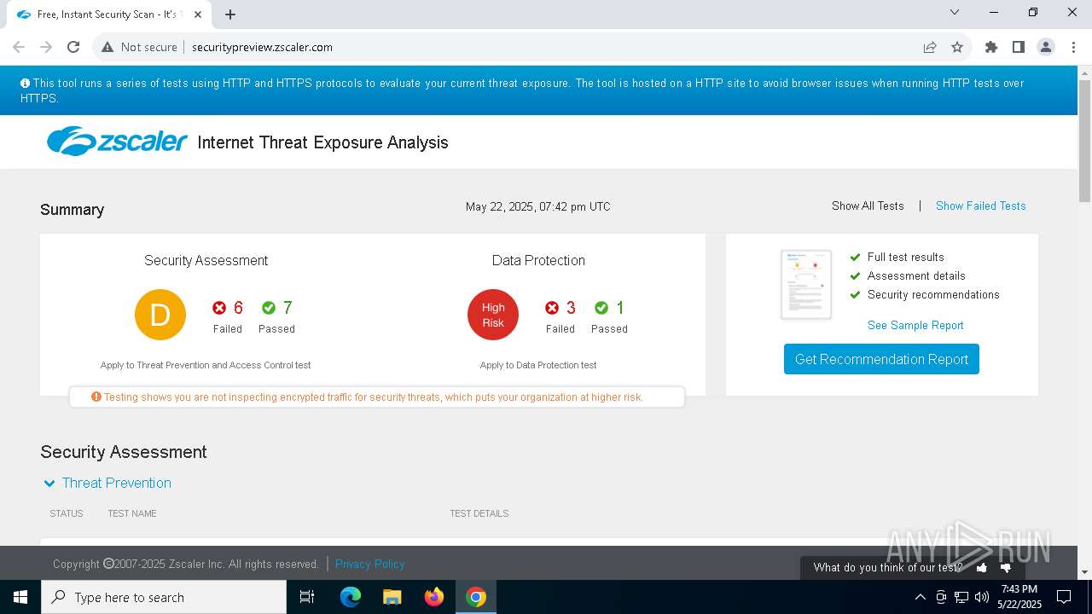Click the D grade security badge
This screenshot has width=1092, height=614.
coord(160,315)
